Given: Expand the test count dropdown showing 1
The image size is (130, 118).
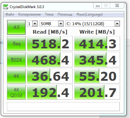Looking at the screenshot, I should [x=35, y=24].
